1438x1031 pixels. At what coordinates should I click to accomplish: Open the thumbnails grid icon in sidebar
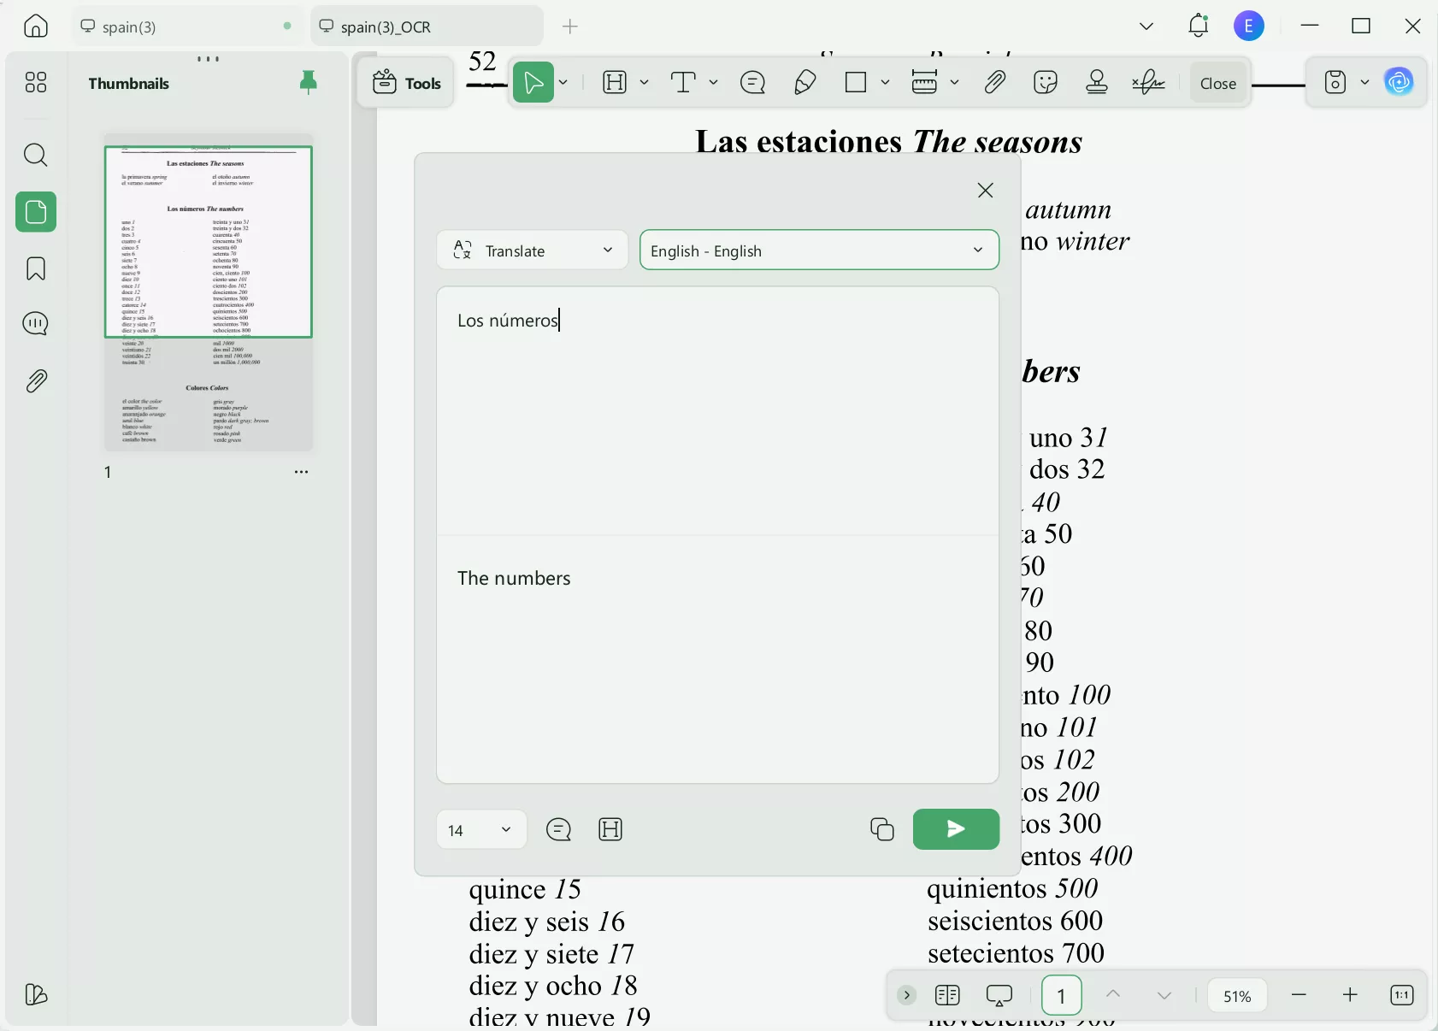click(36, 82)
